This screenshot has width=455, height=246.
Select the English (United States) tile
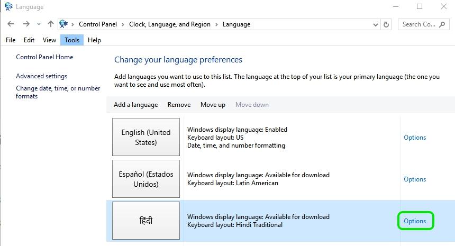[146, 137]
